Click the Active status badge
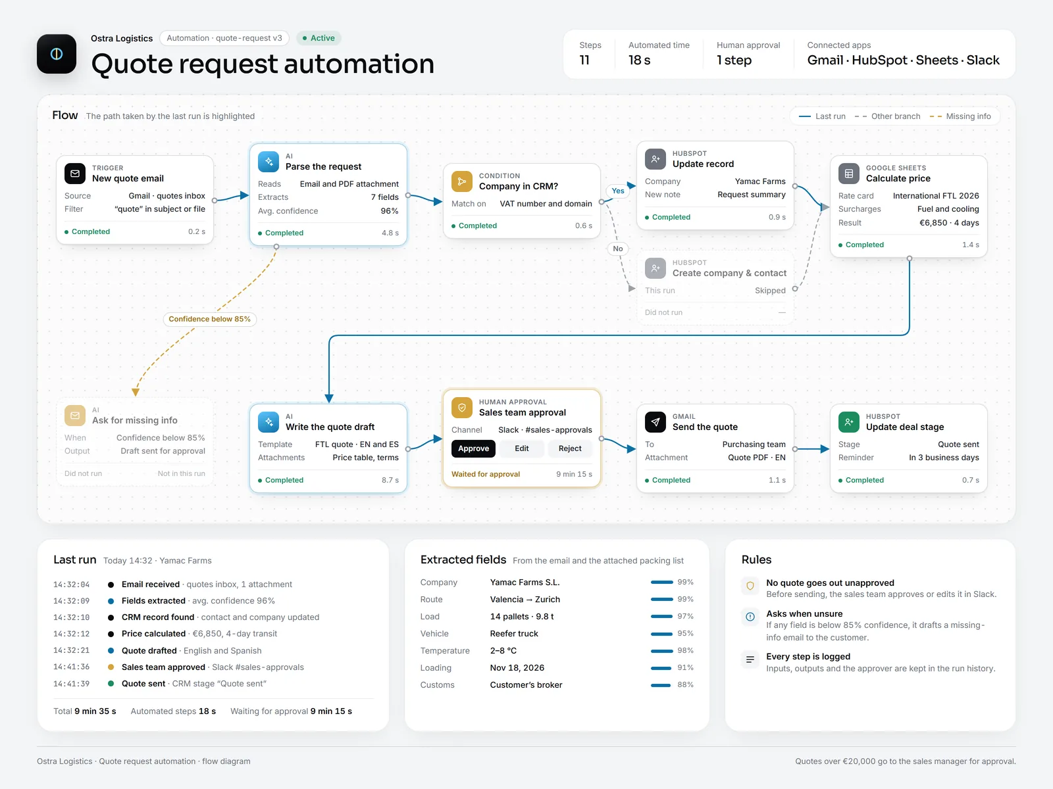The image size is (1053, 789). click(x=319, y=38)
